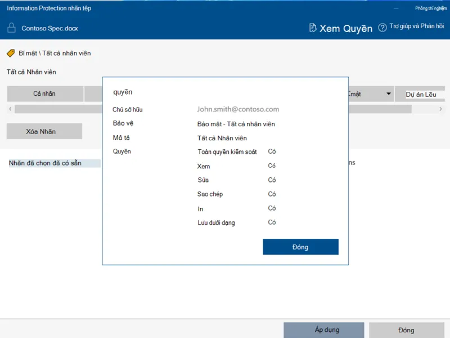The image size is (450, 338).
Task: Click Mô tả label in dialog
Action: click(121, 137)
